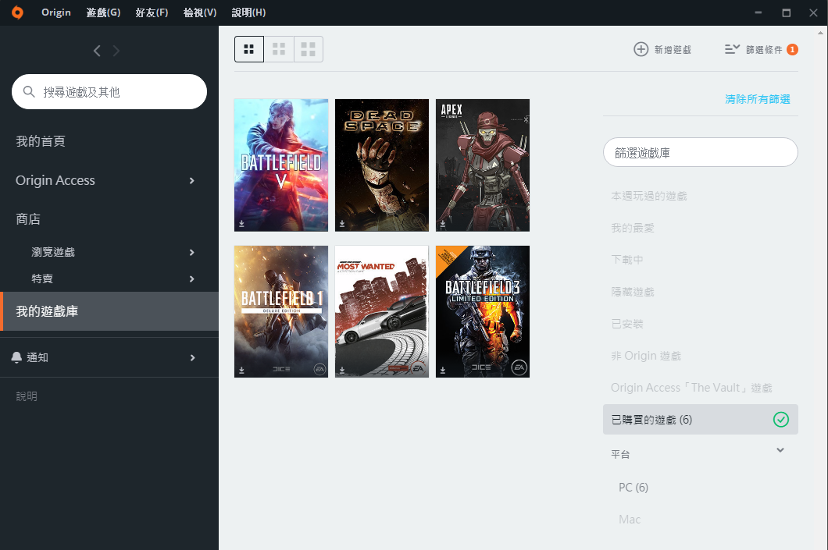
Task: Open the Battlefield 3 Limited Edition tile
Action: pyautogui.click(x=483, y=311)
